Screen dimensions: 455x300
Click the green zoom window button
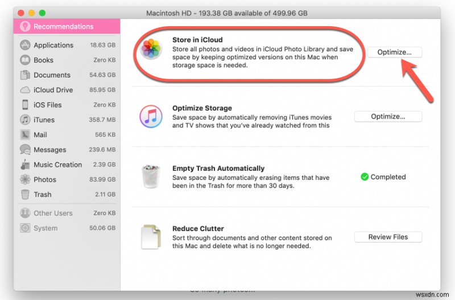[x=42, y=13]
